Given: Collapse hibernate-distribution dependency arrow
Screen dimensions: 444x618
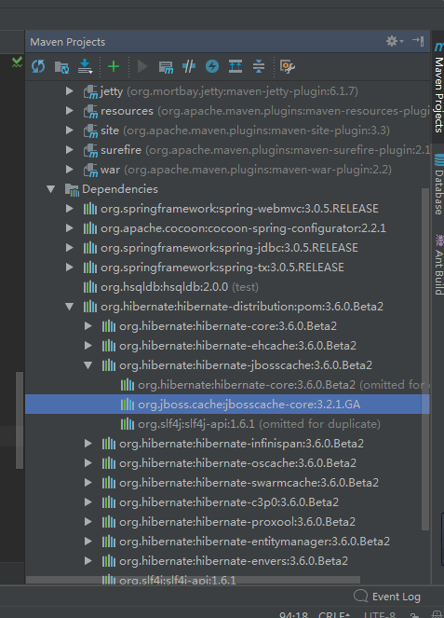Looking at the screenshot, I should 70,307.
